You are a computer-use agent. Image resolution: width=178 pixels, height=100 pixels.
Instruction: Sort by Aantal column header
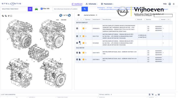pos(164,20)
